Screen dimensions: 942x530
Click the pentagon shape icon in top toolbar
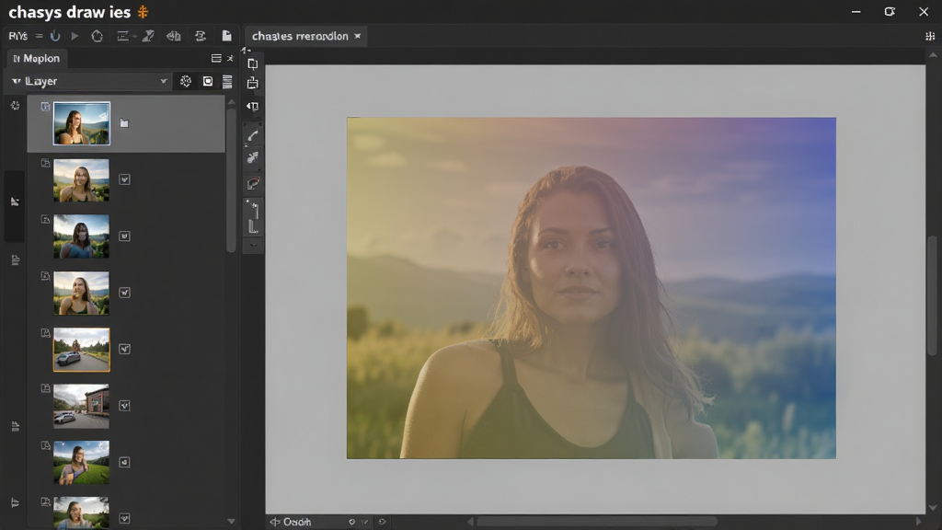tap(97, 36)
